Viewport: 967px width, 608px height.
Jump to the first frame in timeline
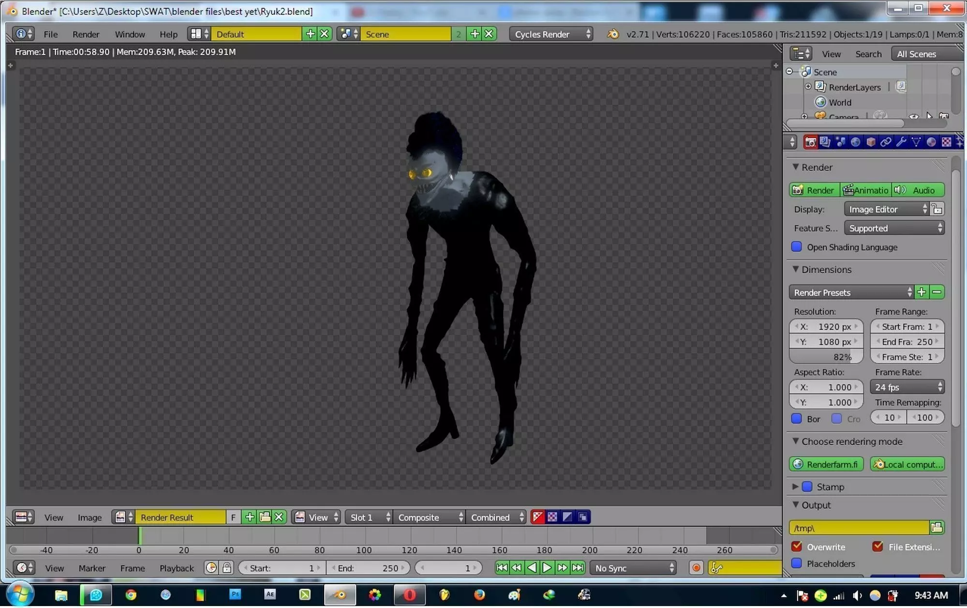(502, 568)
